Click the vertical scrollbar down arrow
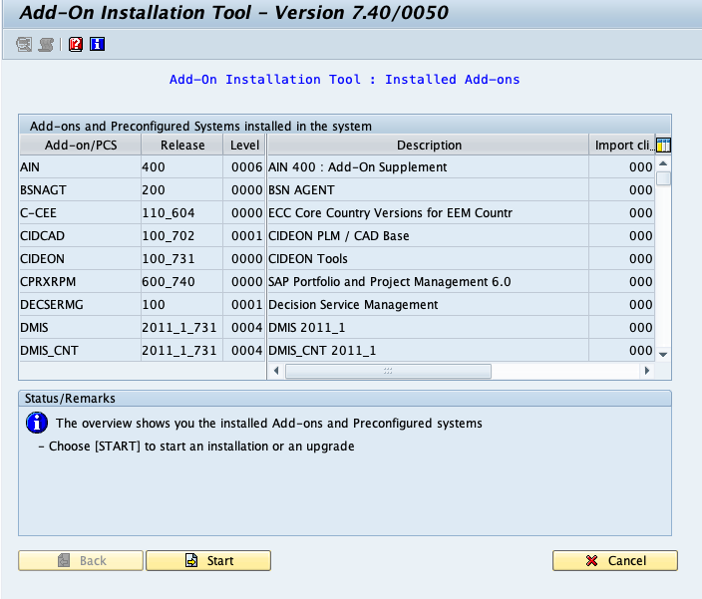The width and height of the screenshot is (702, 599). 663,354
